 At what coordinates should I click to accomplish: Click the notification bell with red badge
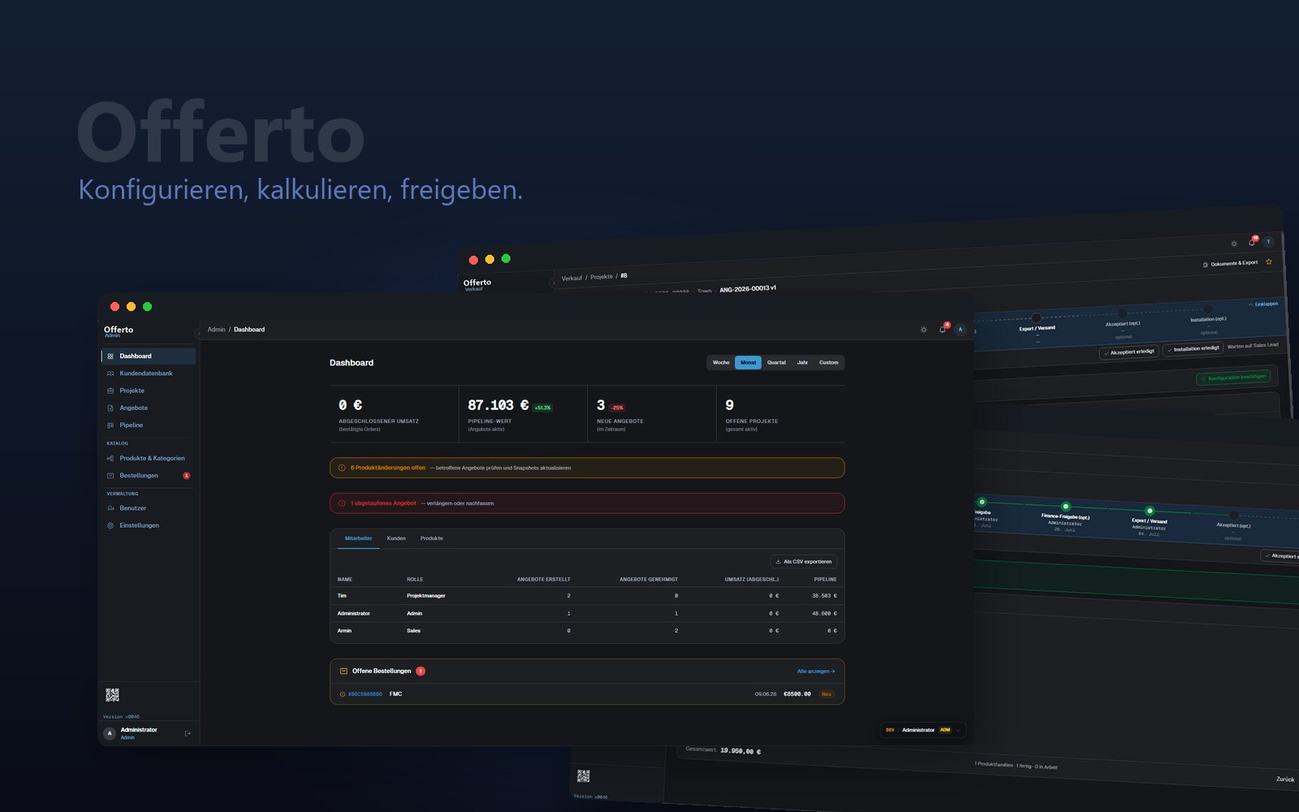[x=943, y=330]
